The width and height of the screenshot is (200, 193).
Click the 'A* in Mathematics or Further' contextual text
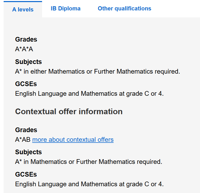pos(89,162)
